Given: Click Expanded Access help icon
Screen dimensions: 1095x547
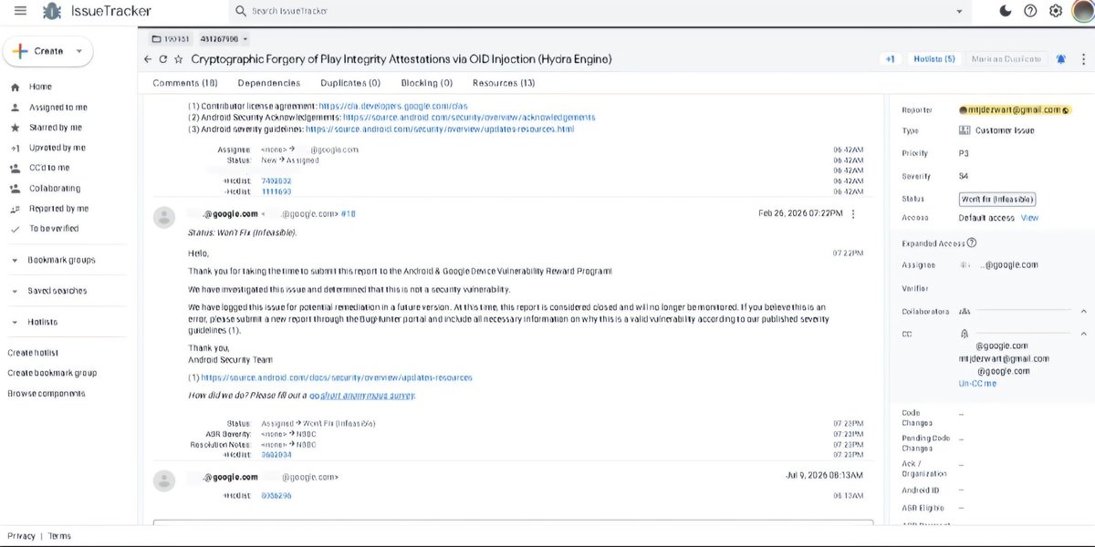Looking at the screenshot, I should 972,243.
